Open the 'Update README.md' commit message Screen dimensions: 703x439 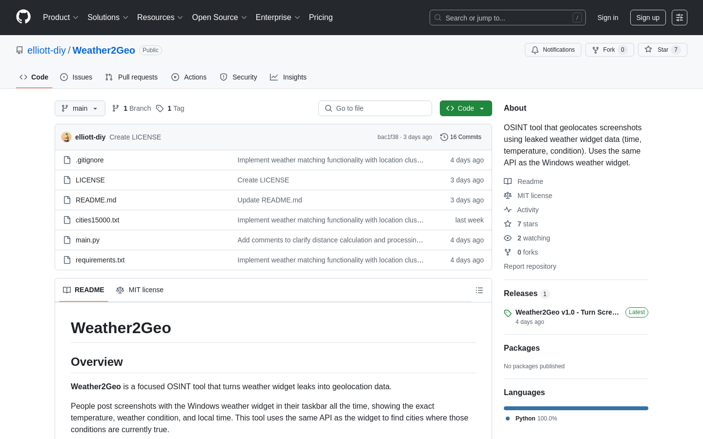(x=270, y=200)
